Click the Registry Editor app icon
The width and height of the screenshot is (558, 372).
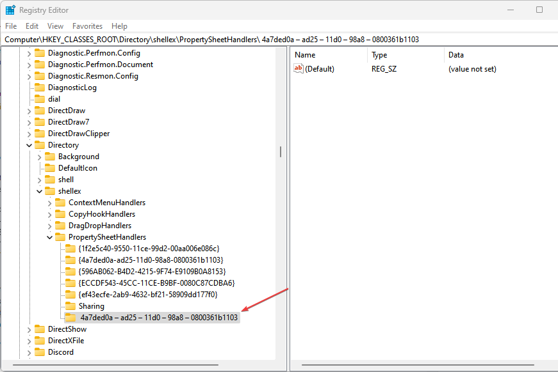point(10,10)
